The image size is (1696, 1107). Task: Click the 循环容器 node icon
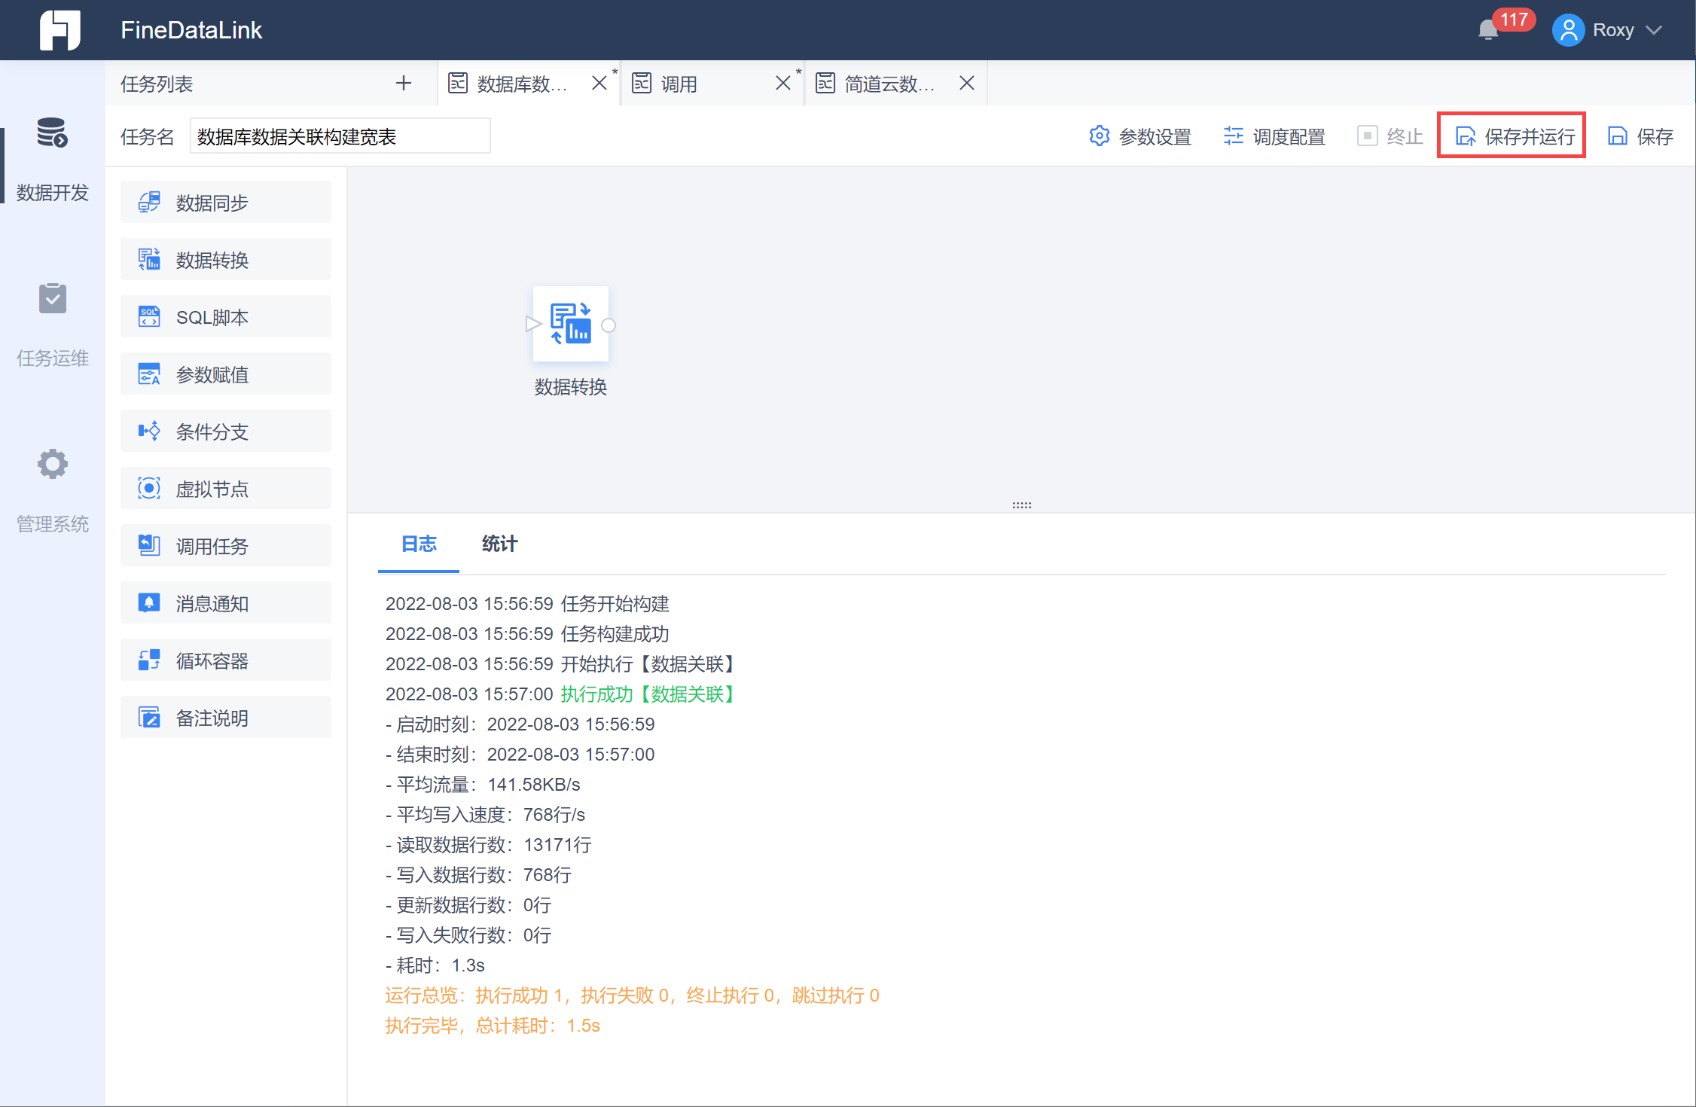pos(149,660)
